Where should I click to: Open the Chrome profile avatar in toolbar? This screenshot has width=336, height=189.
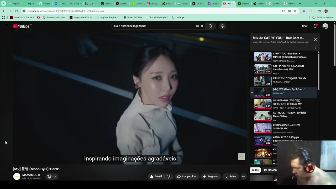[326, 11]
